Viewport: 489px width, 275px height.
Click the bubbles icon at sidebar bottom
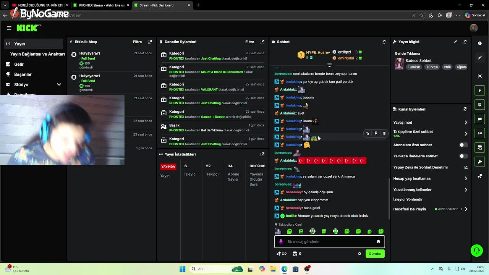(480, 176)
